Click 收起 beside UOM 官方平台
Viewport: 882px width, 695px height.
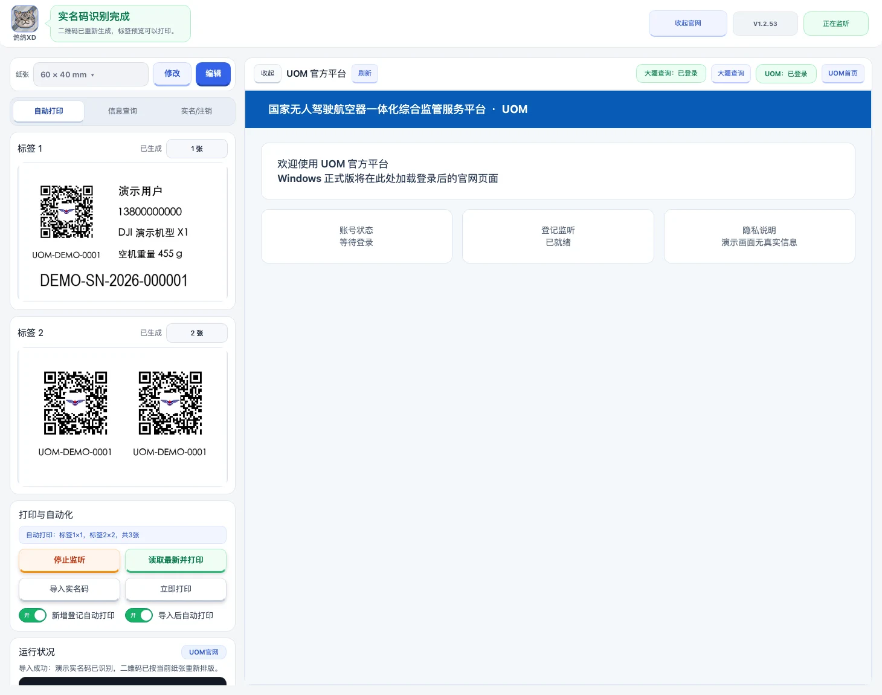268,73
